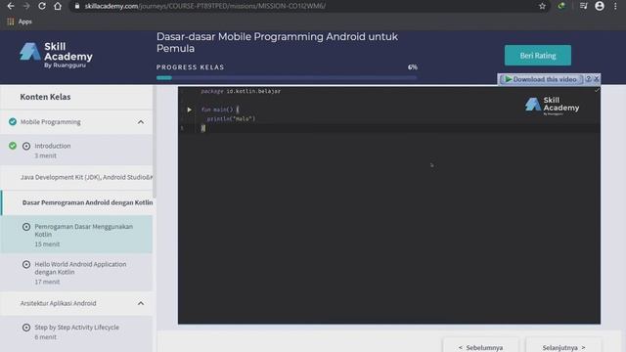Open Step by Step Activity Lifecycle lesson
This screenshot has height=352, width=626.
pyautogui.click(x=76, y=333)
